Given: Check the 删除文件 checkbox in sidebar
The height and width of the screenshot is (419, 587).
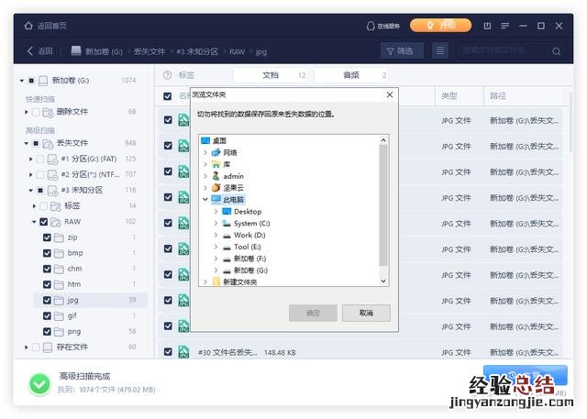Looking at the screenshot, I should [x=37, y=112].
